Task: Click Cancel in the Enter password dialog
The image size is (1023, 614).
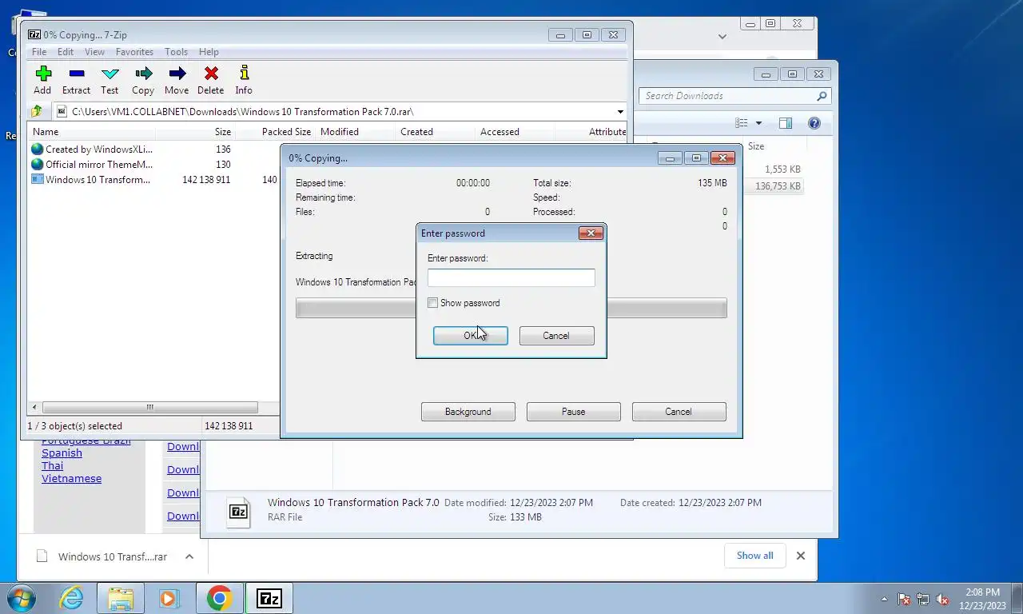Action: 556,336
